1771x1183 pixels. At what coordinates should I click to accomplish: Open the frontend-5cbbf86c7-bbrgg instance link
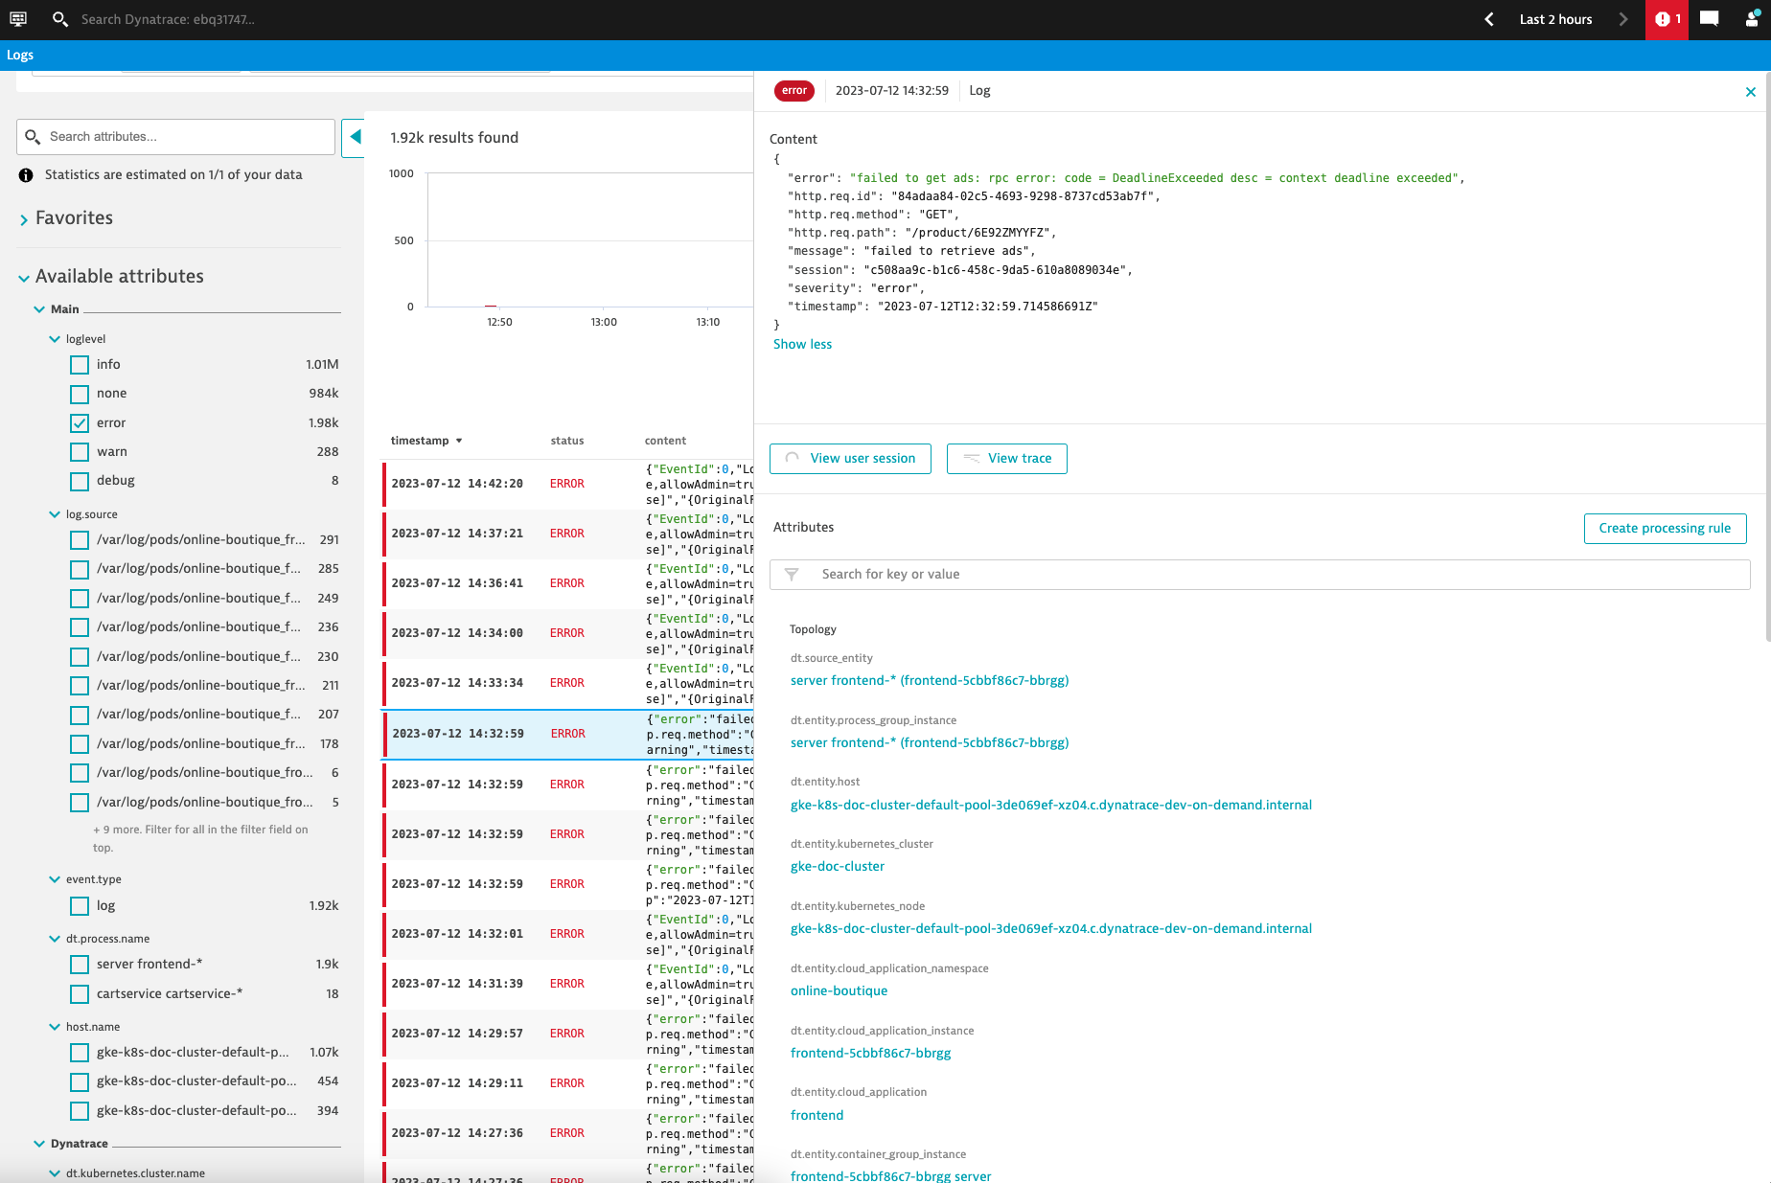pyautogui.click(x=871, y=1054)
